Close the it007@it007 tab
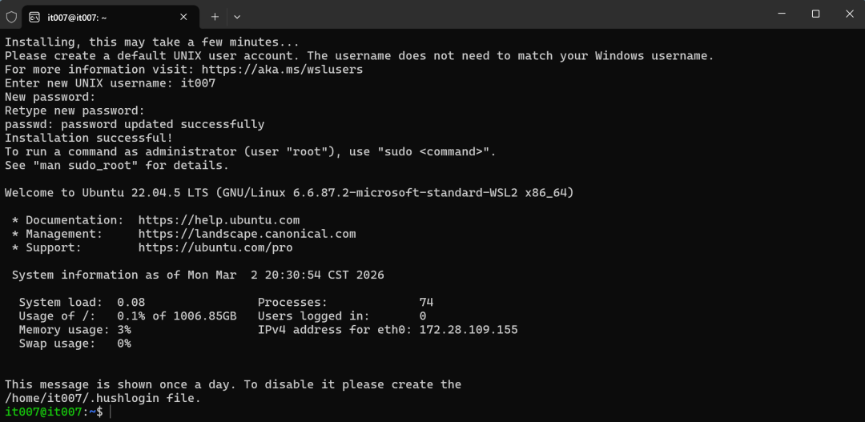 (x=183, y=17)
